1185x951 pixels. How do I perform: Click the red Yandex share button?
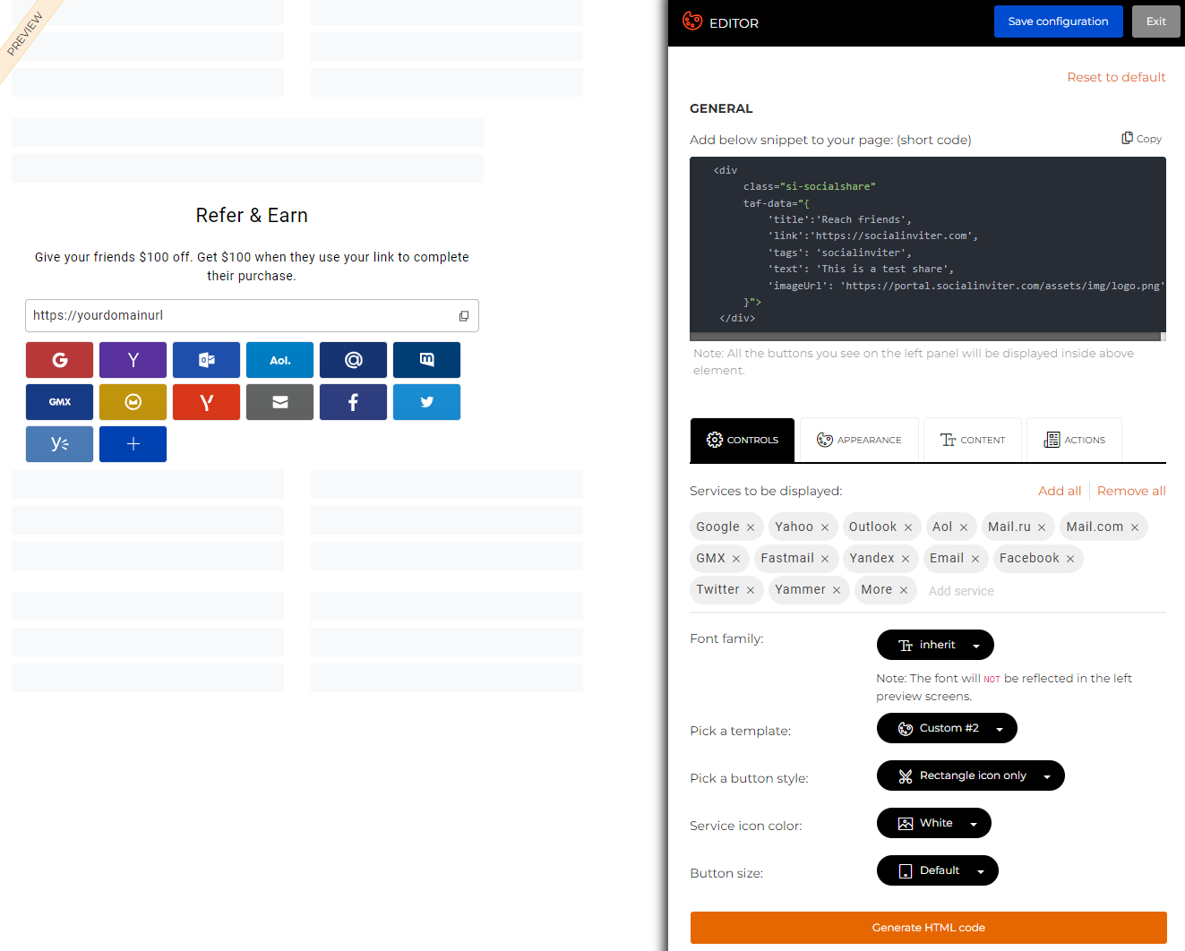[x=206, y=402]
